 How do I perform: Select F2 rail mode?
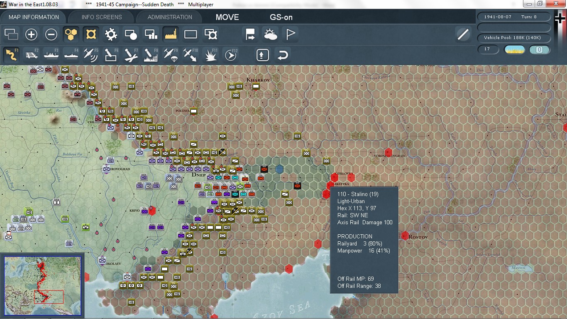31,55
